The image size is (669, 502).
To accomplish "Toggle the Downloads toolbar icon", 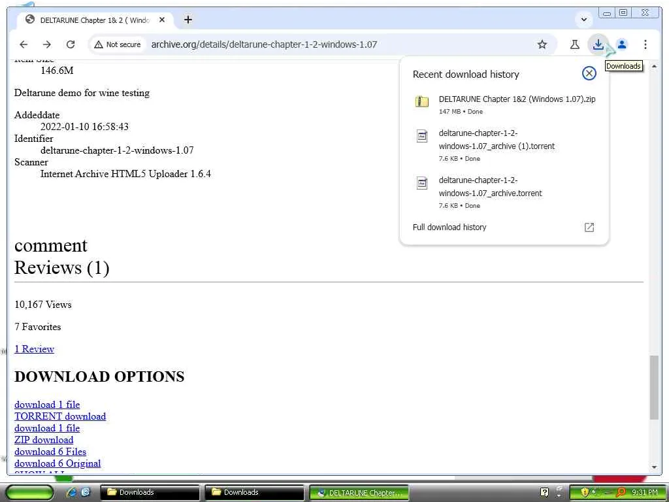I will (x=598, y=44).
